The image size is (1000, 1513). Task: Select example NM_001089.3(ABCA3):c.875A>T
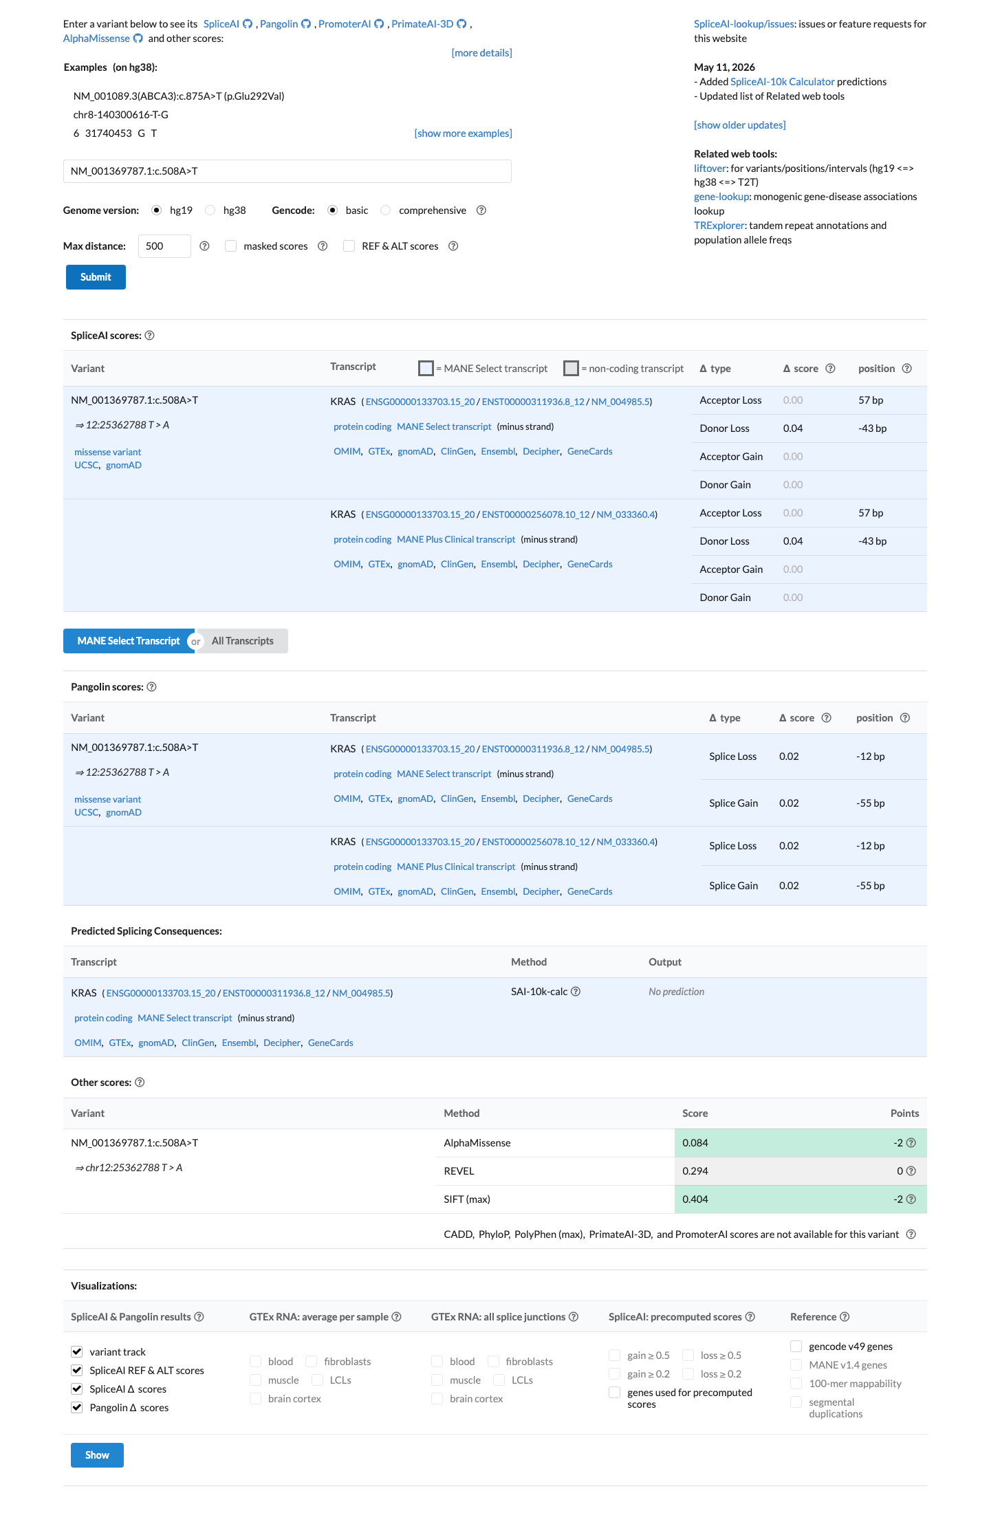pyautogui.click(x=179, y=96)
